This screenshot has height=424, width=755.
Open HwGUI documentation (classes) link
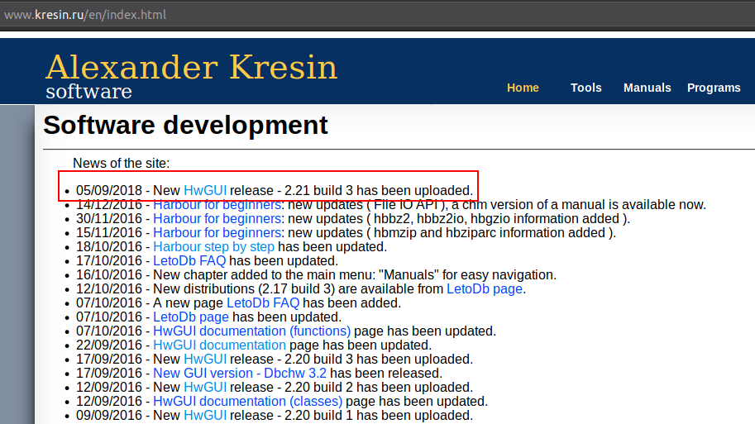(247, 401)
